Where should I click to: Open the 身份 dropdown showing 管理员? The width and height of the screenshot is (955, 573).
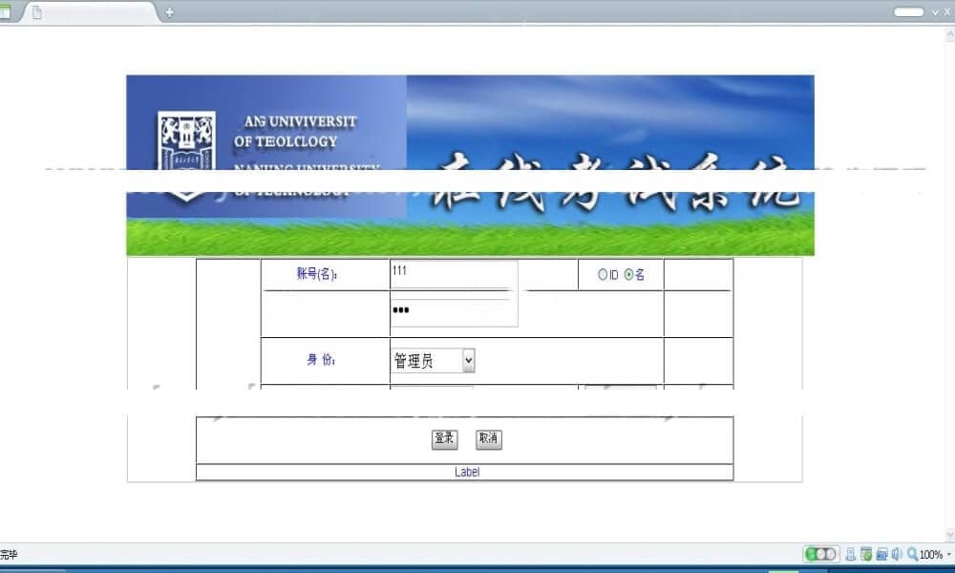[x=433, y=360]
